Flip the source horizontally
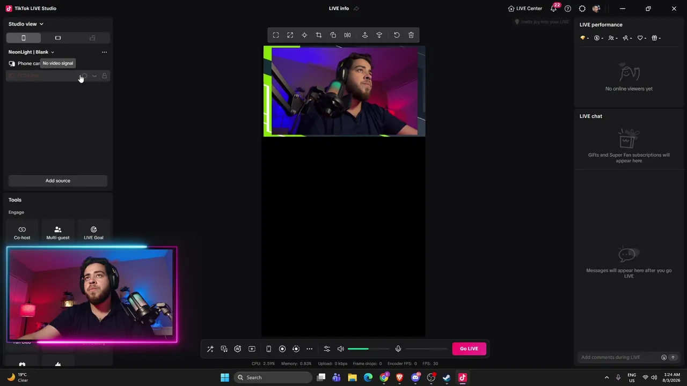 (x=348, y=35)
